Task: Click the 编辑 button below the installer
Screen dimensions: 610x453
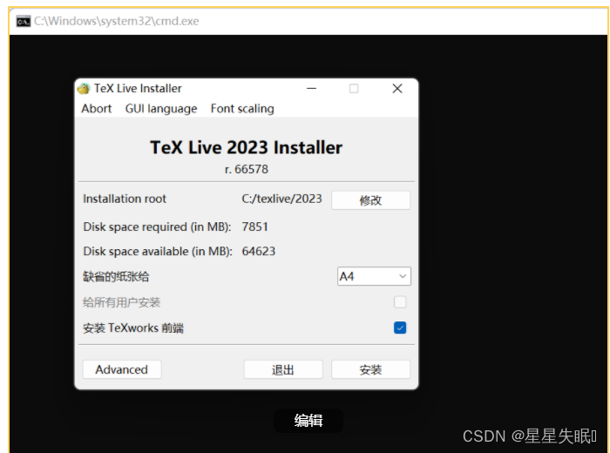Action: coord(308,421)
